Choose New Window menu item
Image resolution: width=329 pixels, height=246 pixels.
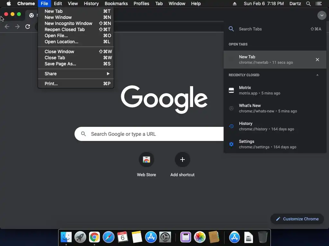(x=76, y=17)
